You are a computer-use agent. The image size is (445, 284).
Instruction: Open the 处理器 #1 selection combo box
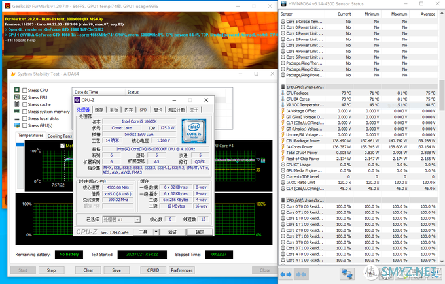pyautogui.click(x=121, y=219)
